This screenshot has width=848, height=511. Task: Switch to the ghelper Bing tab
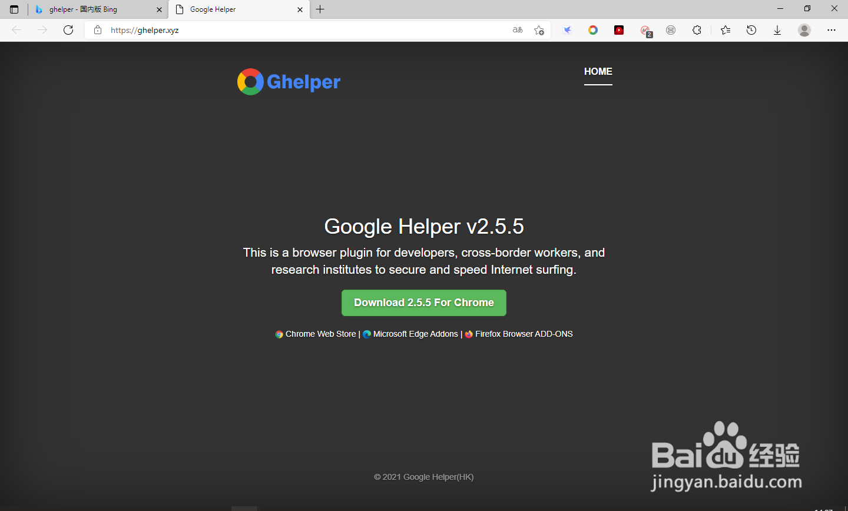coord(98,9)
